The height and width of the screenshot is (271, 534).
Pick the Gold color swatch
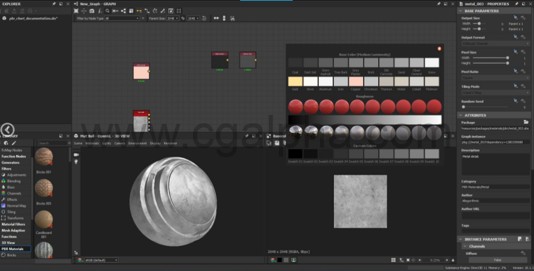point(295,82)
